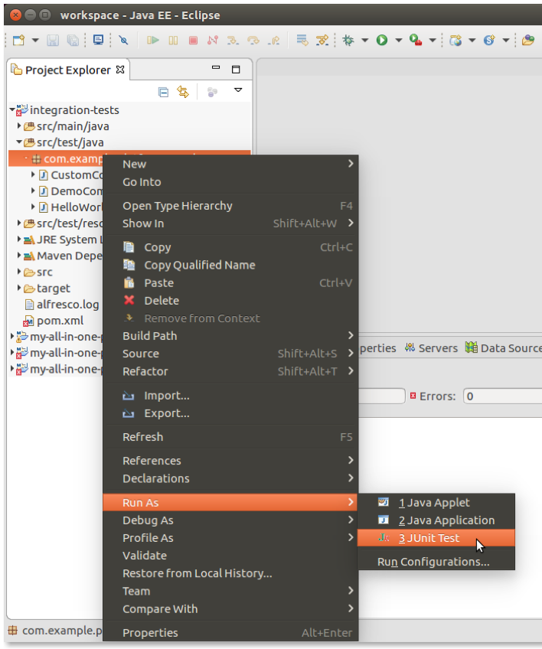Open the Debug As submenu
The image size is (542, 649).
pos(148,520)
